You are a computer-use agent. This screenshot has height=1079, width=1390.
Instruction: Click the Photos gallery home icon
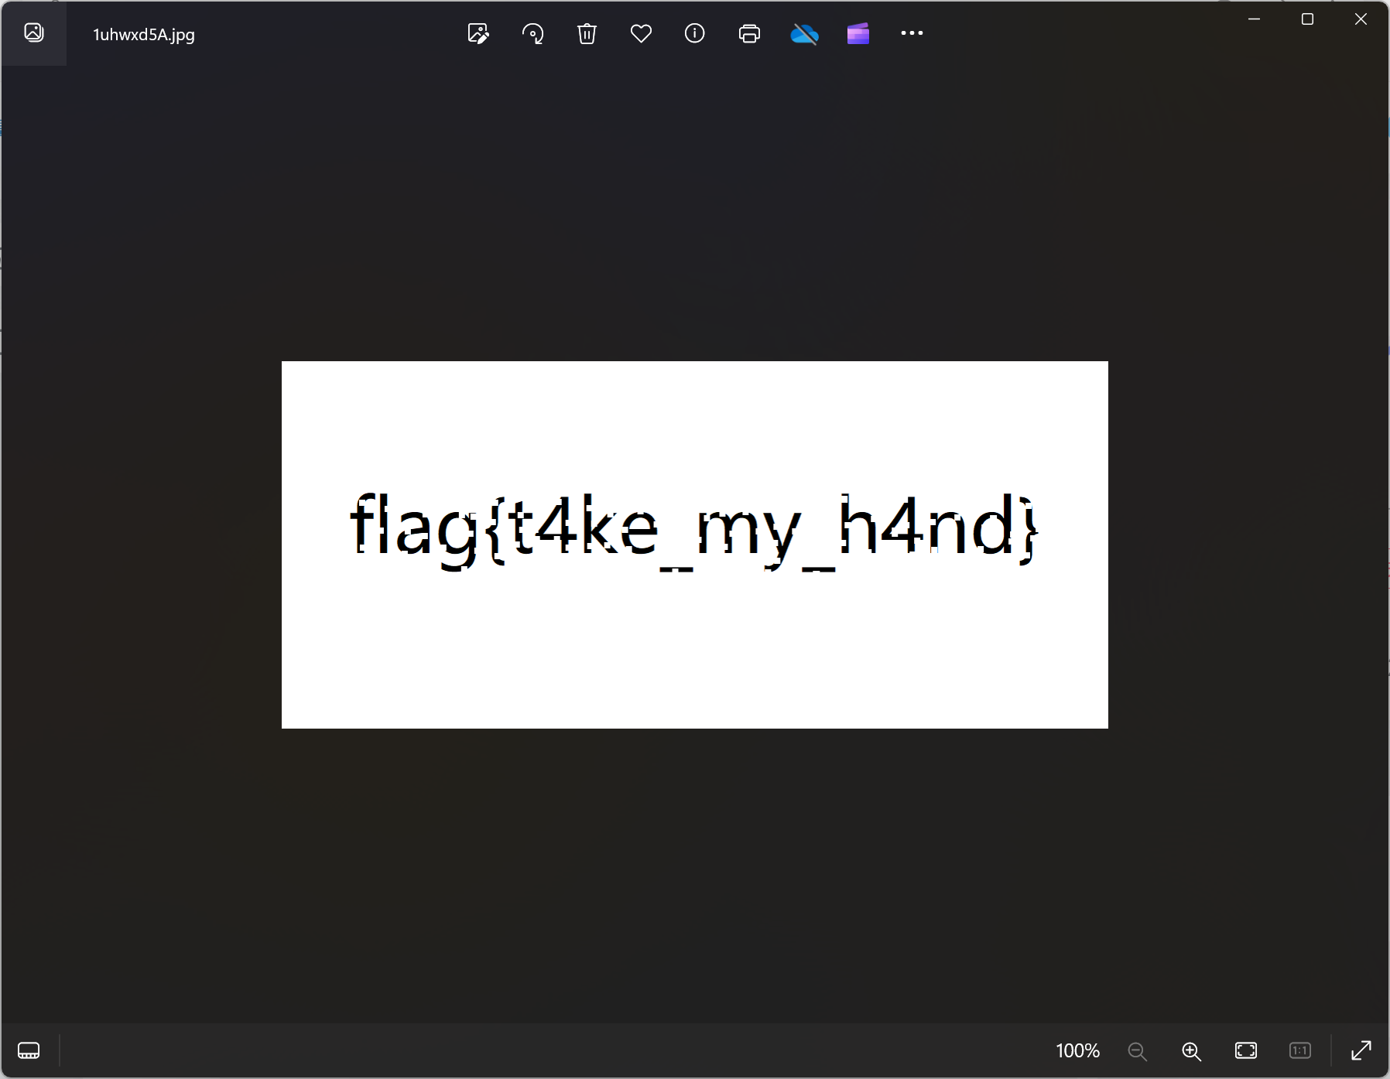34,32
